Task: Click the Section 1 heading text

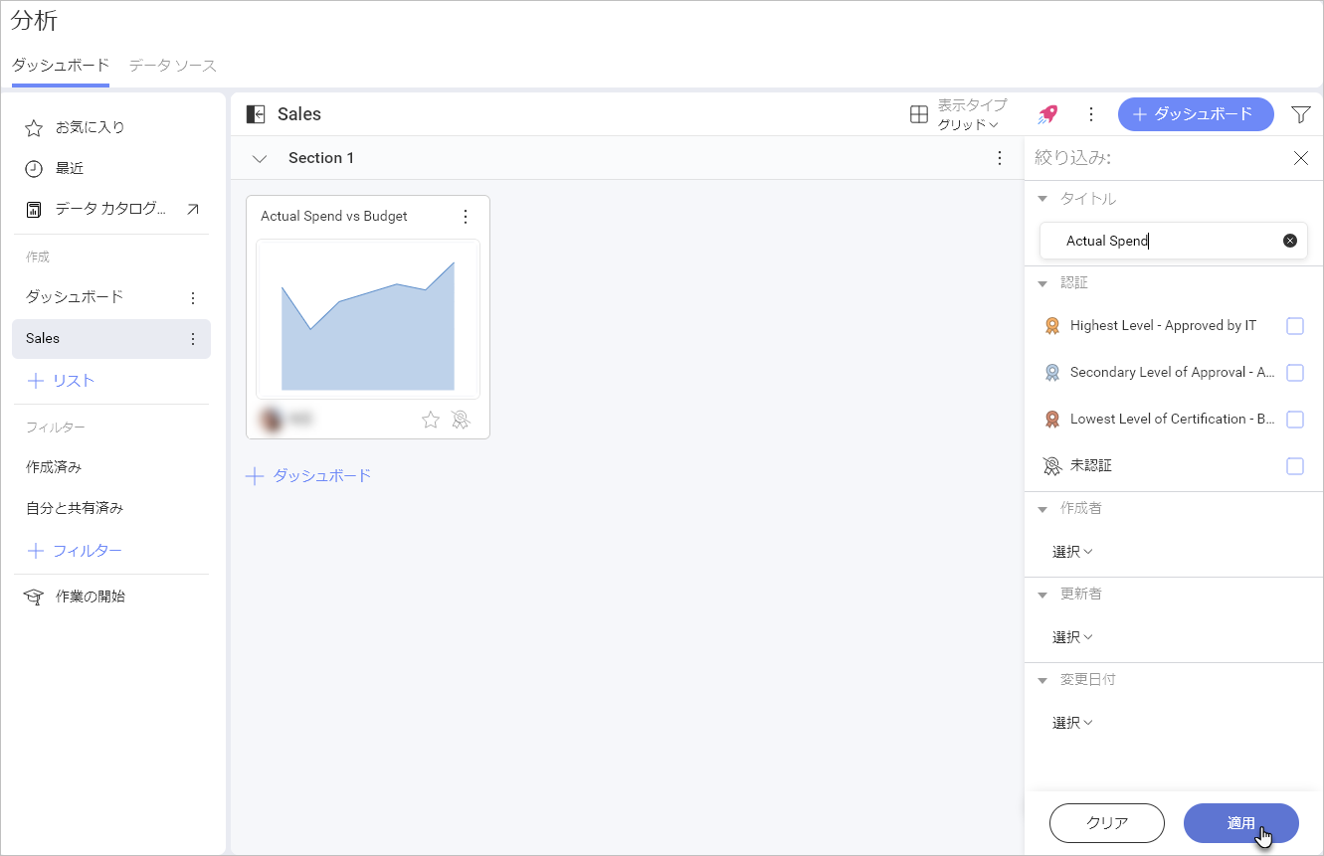Action: pyautogui.click(x=321, y=158)
